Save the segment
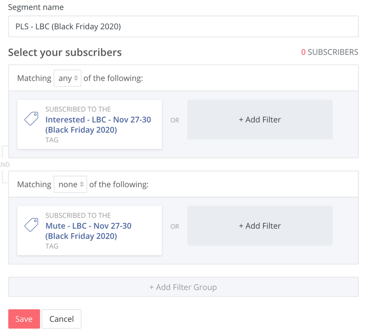 pos(24,319)
